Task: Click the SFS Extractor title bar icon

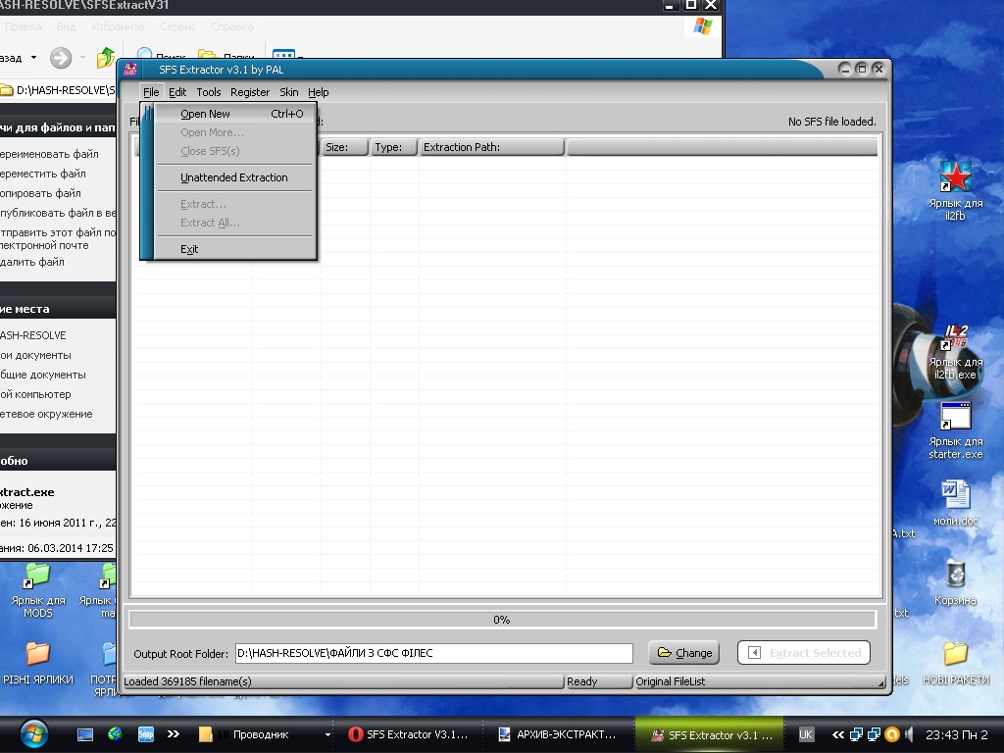Action: (130, 69)
